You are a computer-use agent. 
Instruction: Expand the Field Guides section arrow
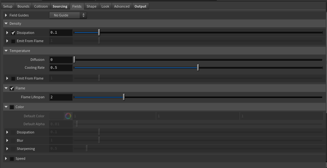click(x=6, y=15)
